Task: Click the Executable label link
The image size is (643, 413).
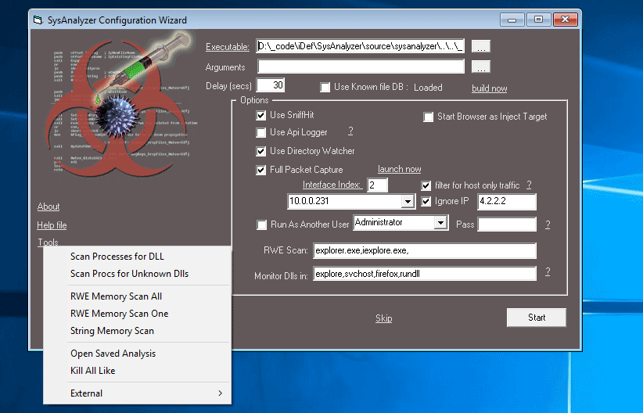Action: click(227, 47)
